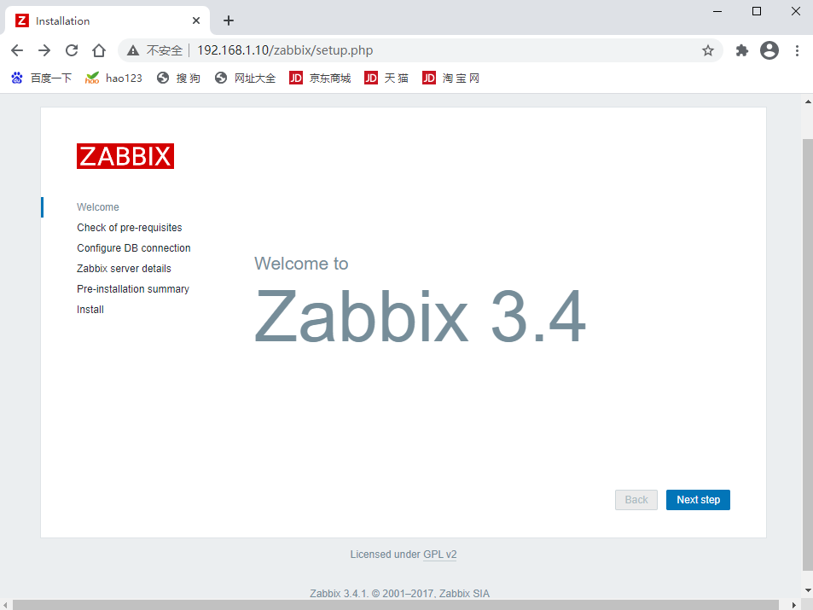Open the browser home page icon

(x=98, y=50)
